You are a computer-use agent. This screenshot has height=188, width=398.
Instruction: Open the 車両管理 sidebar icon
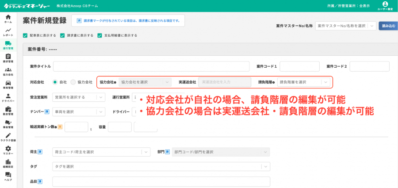pos(8,84)
